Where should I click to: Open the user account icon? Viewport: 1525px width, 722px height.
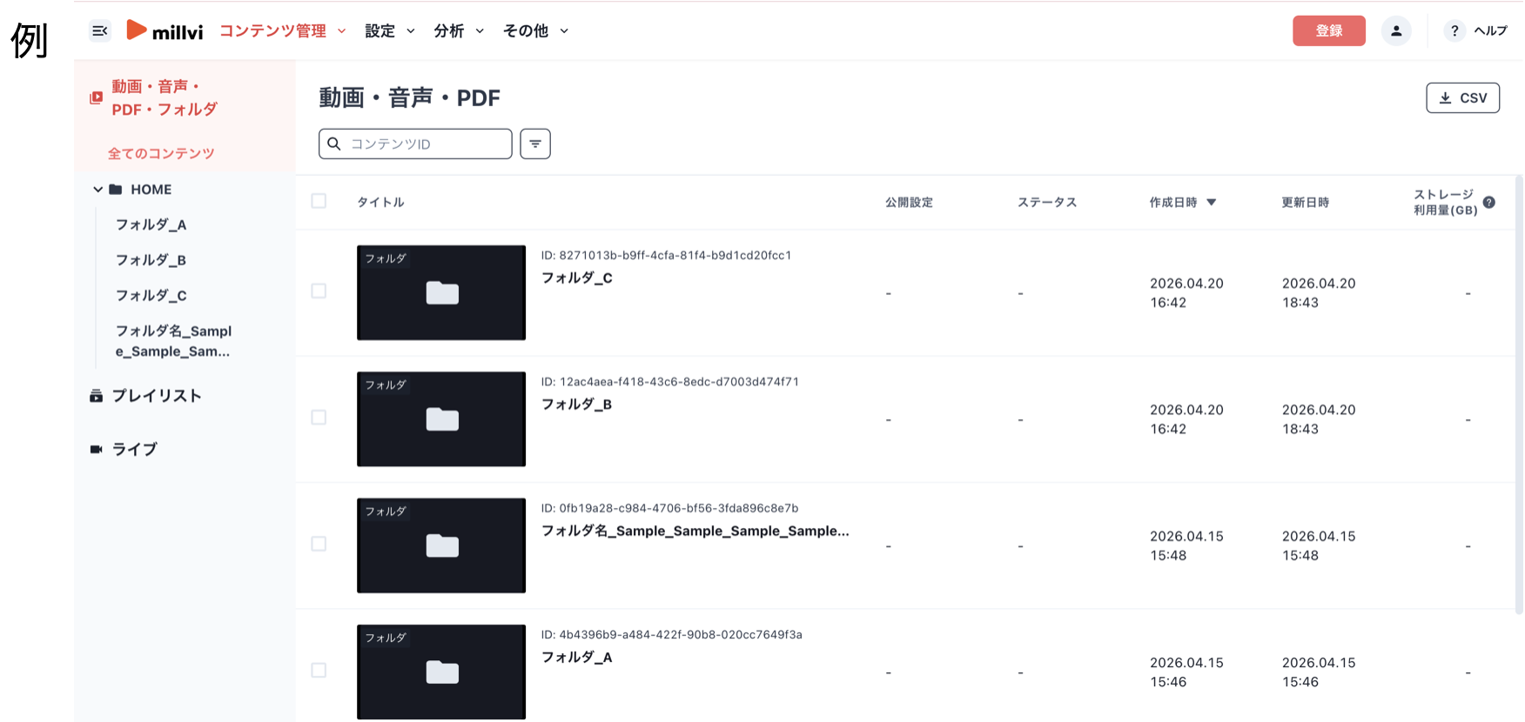tap(1396, 30)
